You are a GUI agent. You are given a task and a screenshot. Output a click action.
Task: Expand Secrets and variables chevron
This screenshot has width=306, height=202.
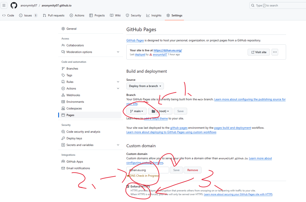[x=118, y=145]
